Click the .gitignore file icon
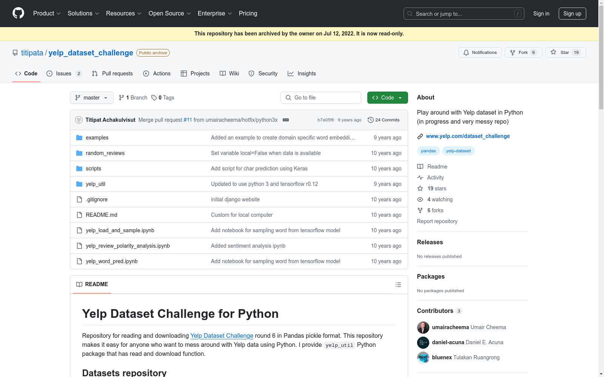This screenshot has width=604, height=377. coord(79,199)
